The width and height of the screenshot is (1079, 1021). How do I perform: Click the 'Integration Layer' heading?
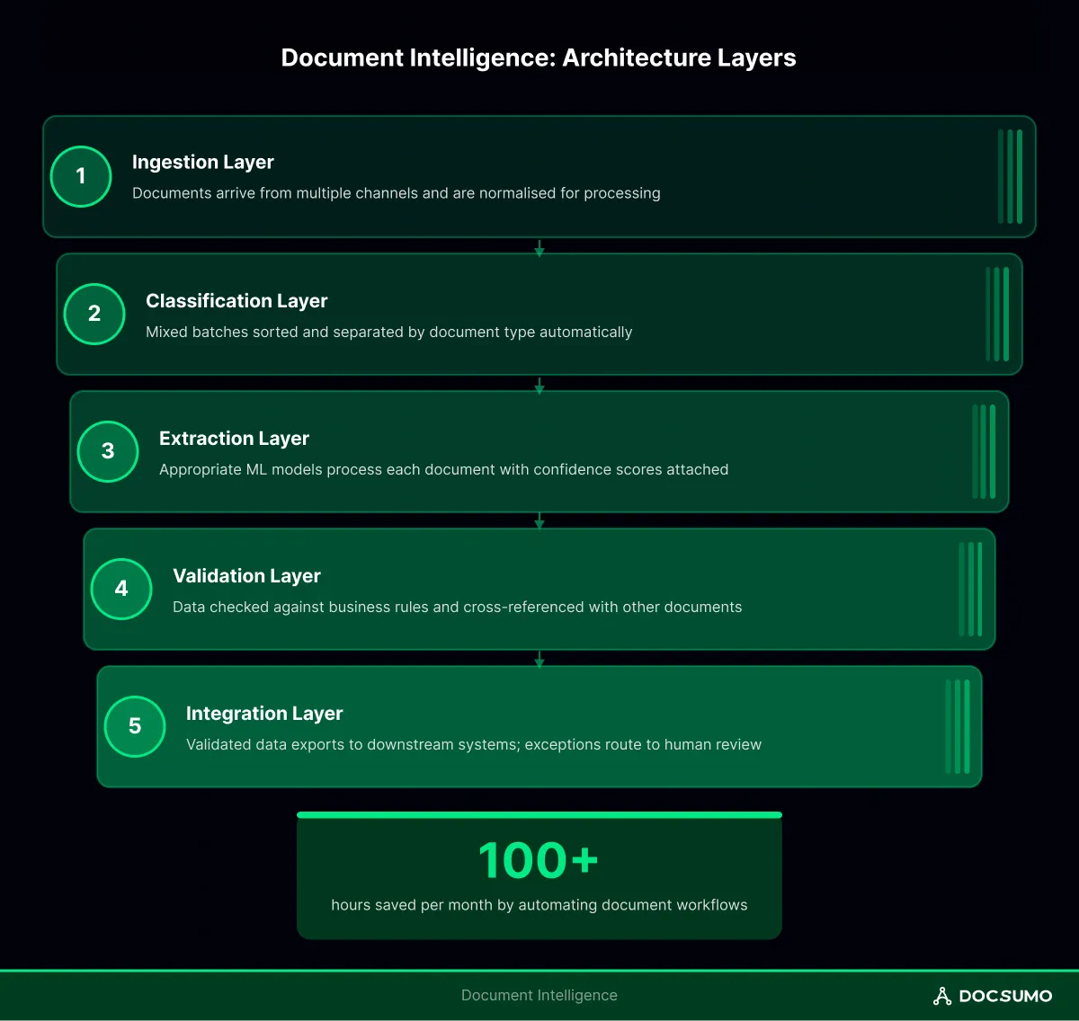tap(264, 714)
